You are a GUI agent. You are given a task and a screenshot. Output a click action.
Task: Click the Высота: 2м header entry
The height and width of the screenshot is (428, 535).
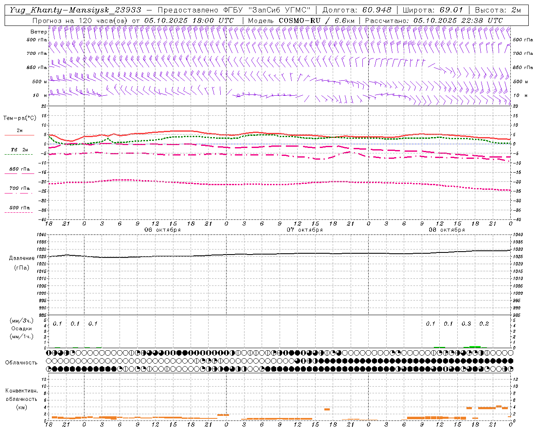498,10
